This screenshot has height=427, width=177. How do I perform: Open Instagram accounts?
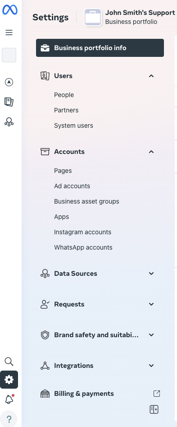[83, 232]
